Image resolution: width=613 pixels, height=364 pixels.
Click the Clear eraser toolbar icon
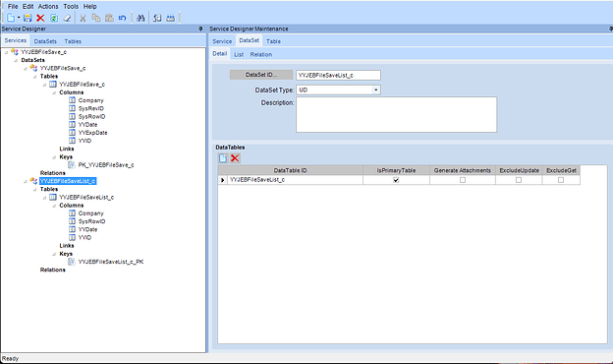[x=67, y=18]
